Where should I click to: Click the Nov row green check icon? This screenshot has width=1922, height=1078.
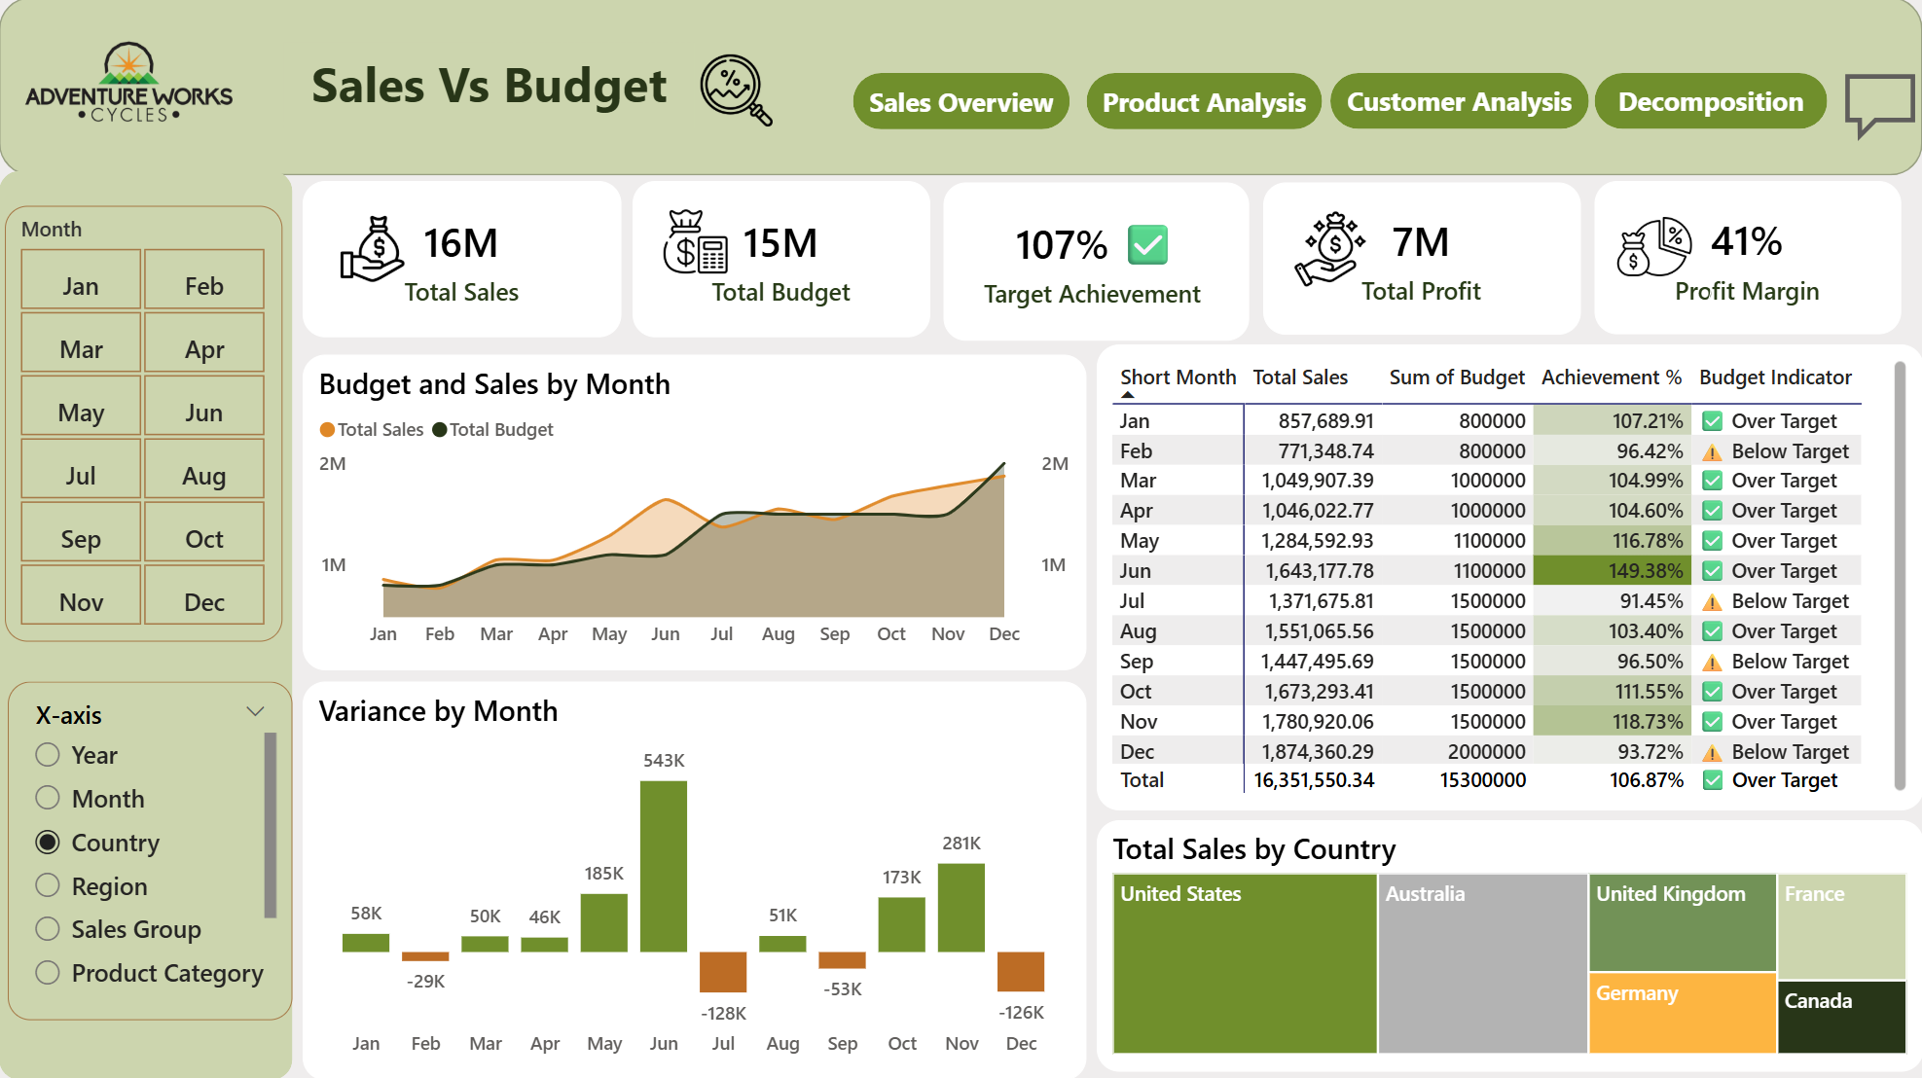click(1713, 722)
